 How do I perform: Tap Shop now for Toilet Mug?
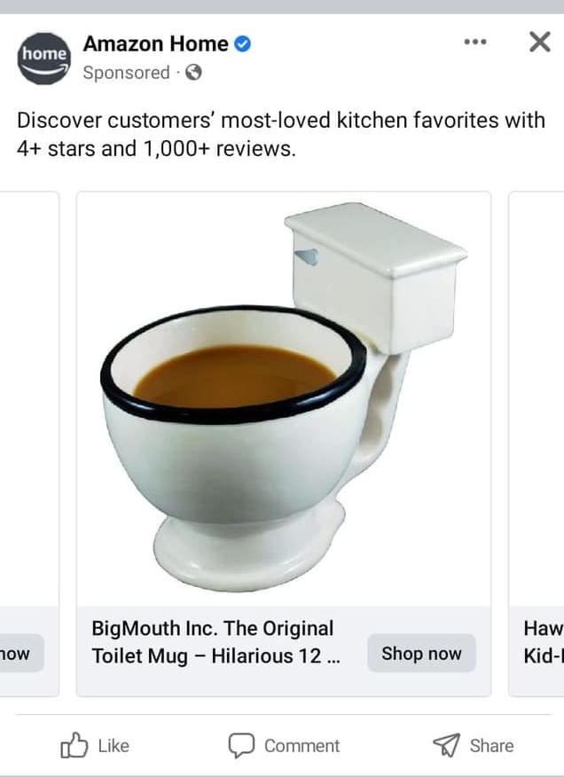[x=421, y=653]
